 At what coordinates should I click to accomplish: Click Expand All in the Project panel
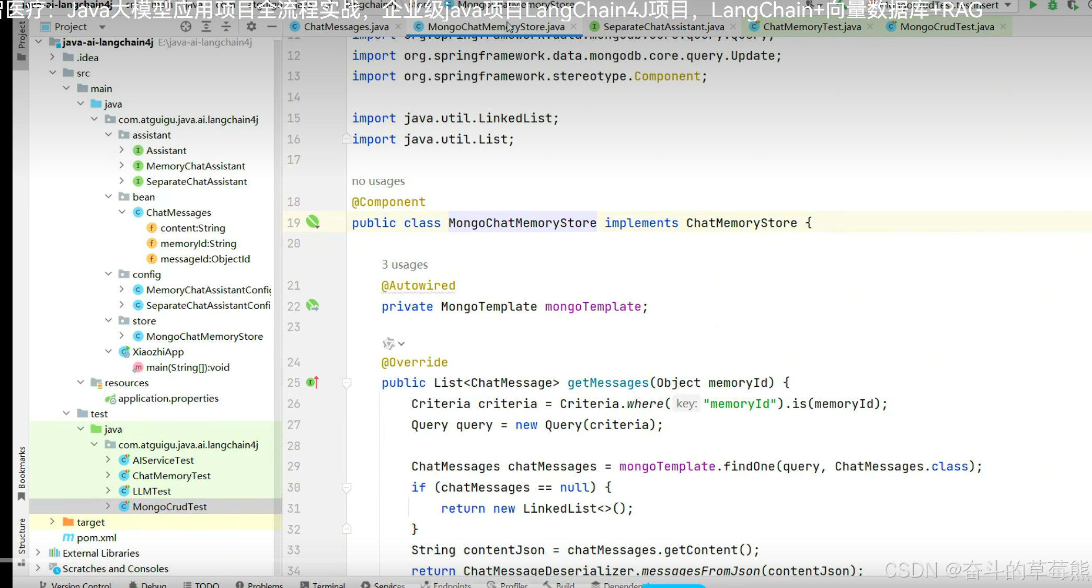coord(206,27)
